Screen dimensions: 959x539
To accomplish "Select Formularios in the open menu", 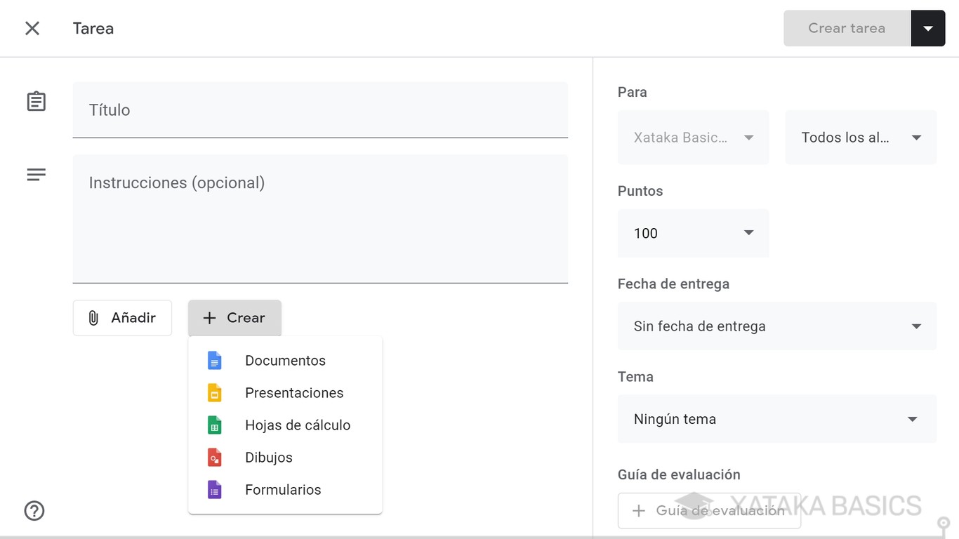I will pyautogui.click(x=283, y=489).
